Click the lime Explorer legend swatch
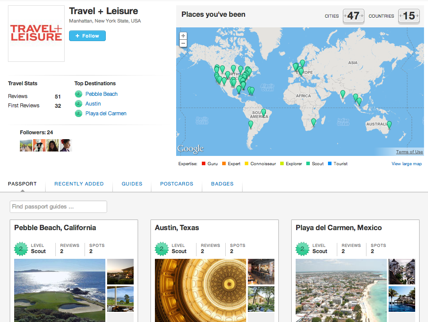 282,163
